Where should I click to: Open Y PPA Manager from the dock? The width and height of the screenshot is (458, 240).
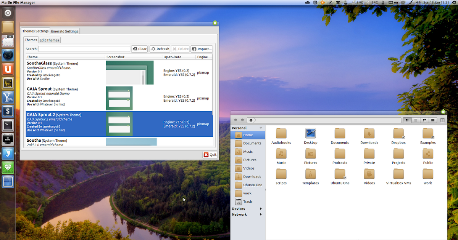point(8,97)
